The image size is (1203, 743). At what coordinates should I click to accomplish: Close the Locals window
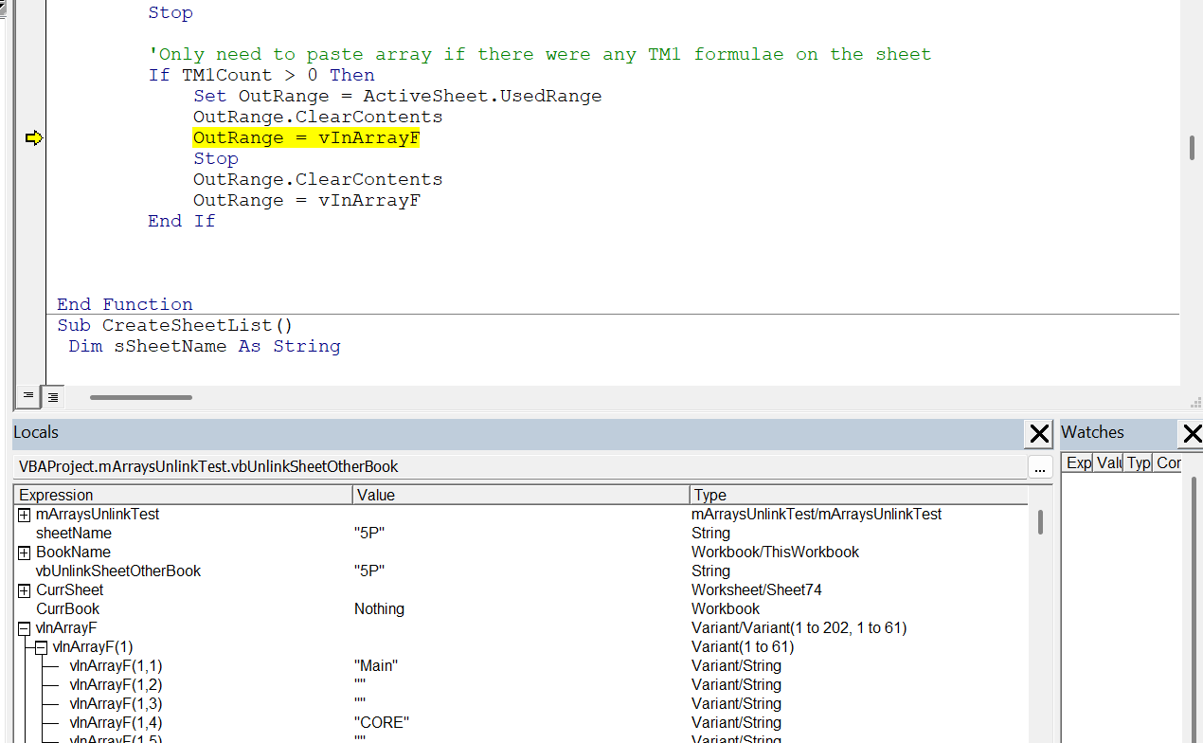tap(1039, 434)
